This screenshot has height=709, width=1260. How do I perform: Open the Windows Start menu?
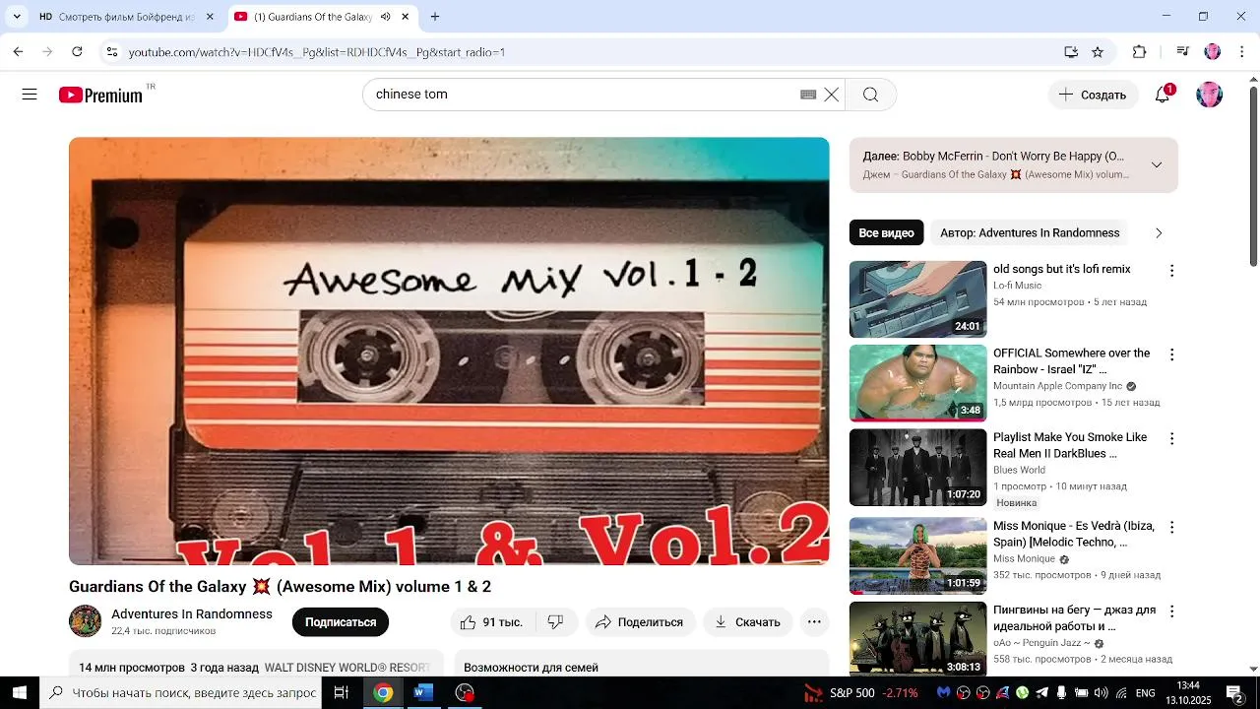20,693
